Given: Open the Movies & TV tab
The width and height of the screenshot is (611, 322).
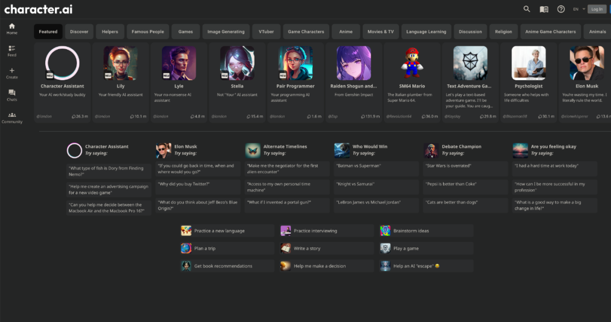Looking at the screenshot, I should [x=381, y=32].
